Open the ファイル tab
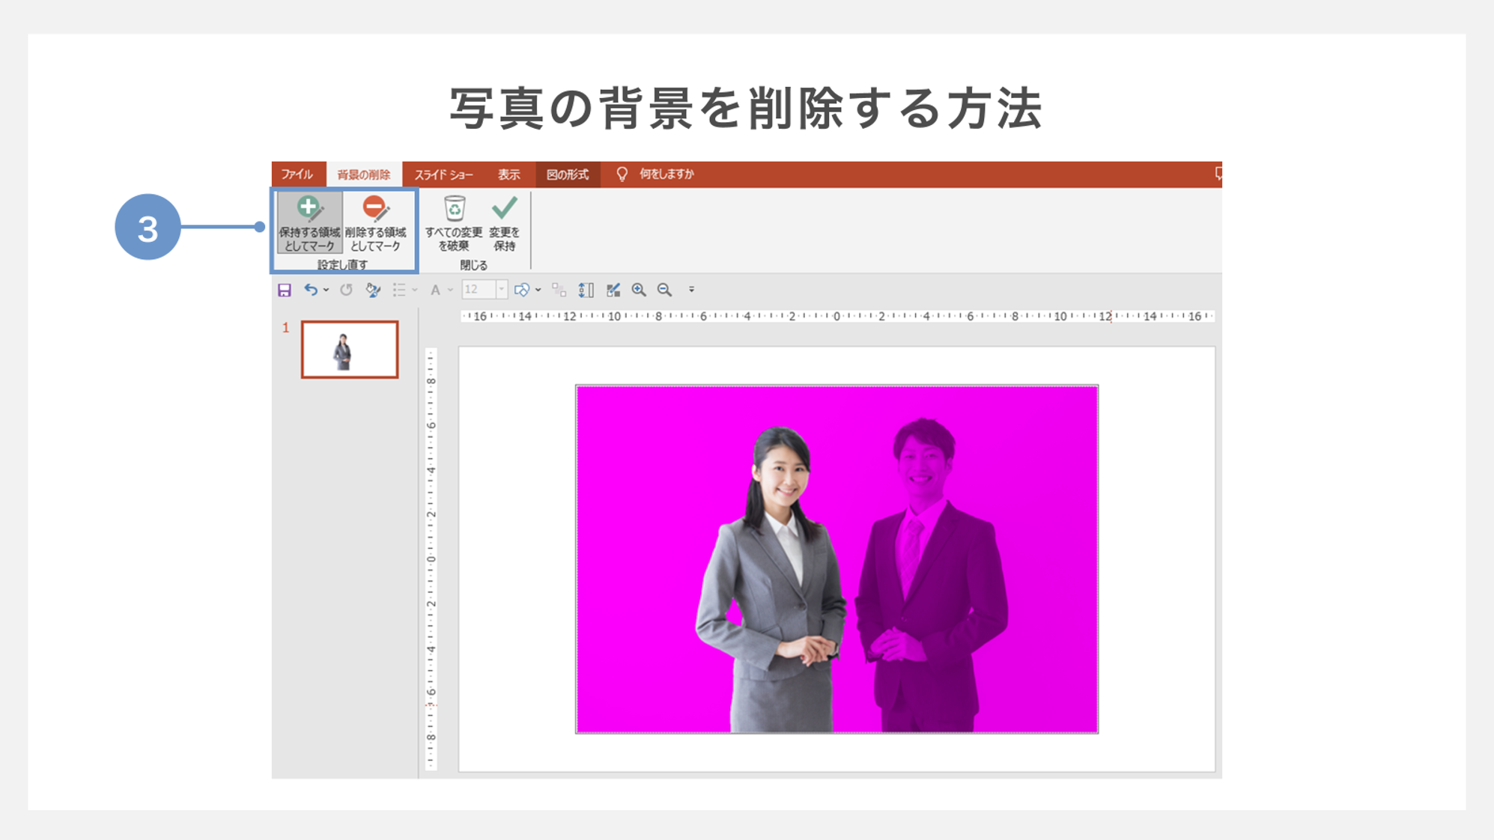 (297, 174)
